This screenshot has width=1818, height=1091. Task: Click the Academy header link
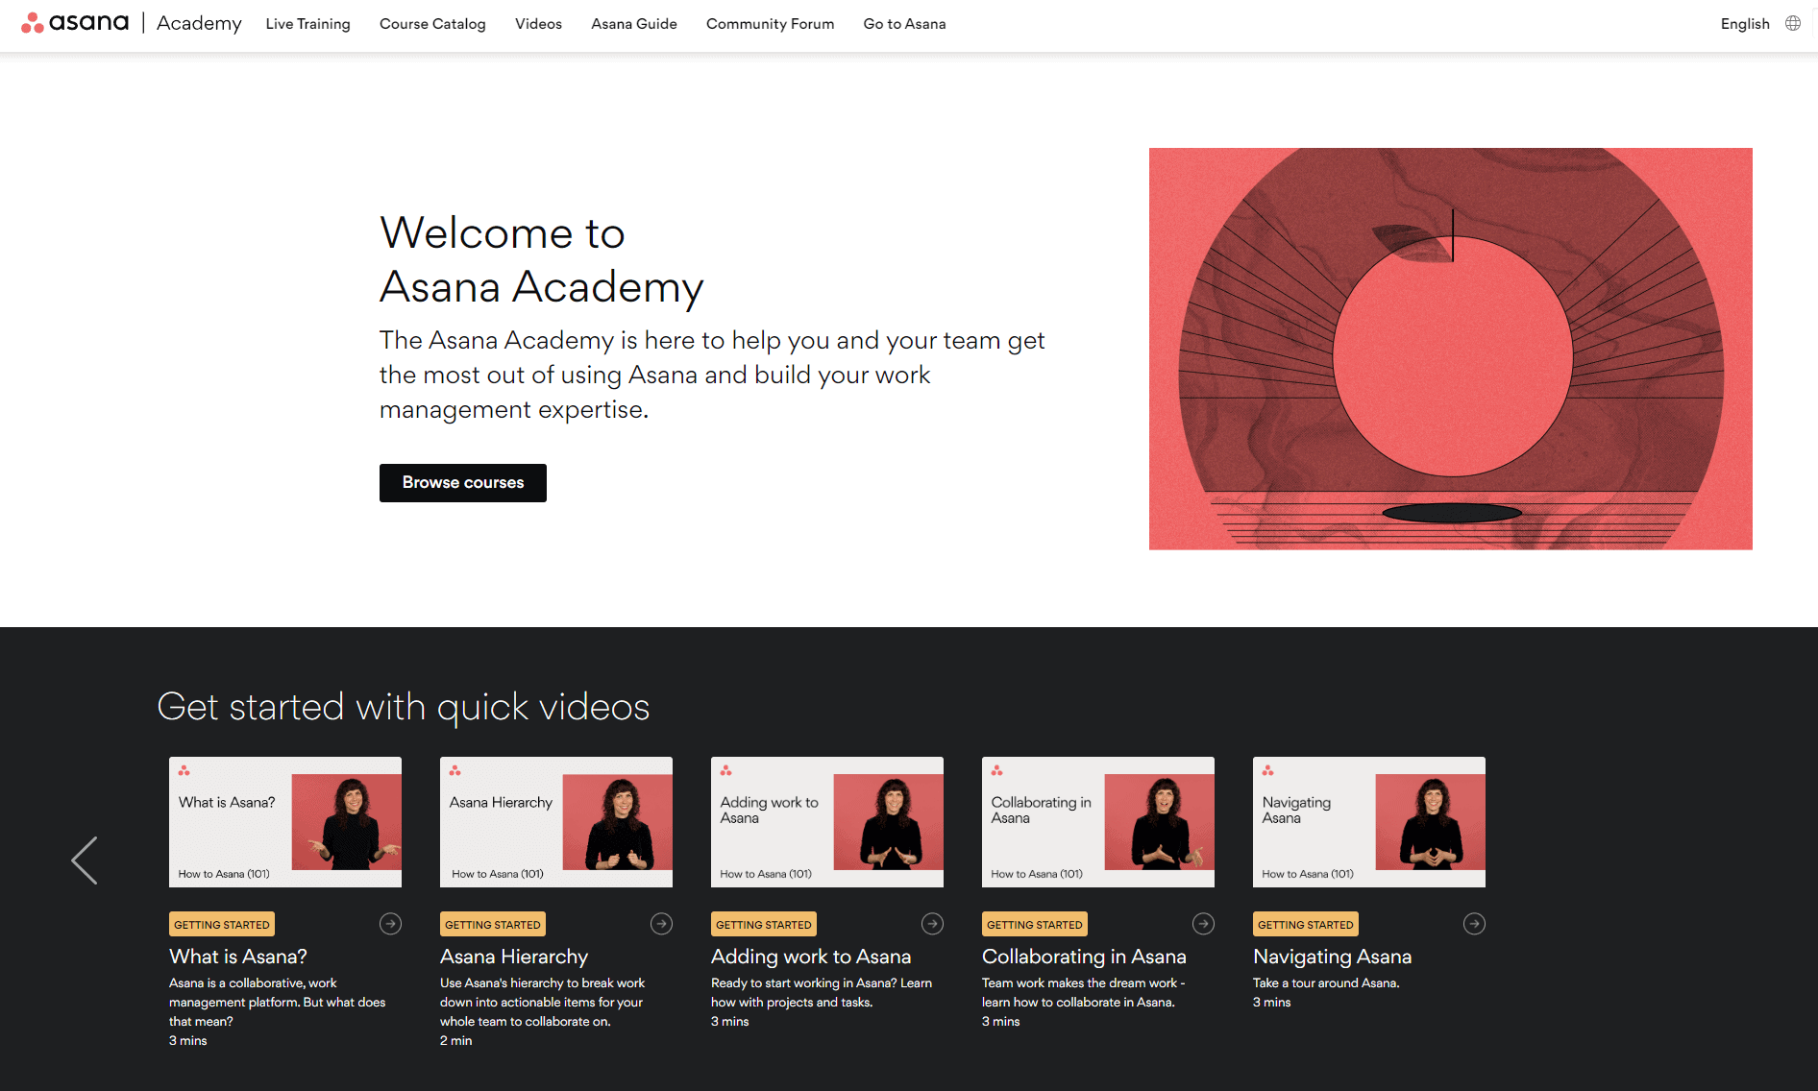coord(199,23)
